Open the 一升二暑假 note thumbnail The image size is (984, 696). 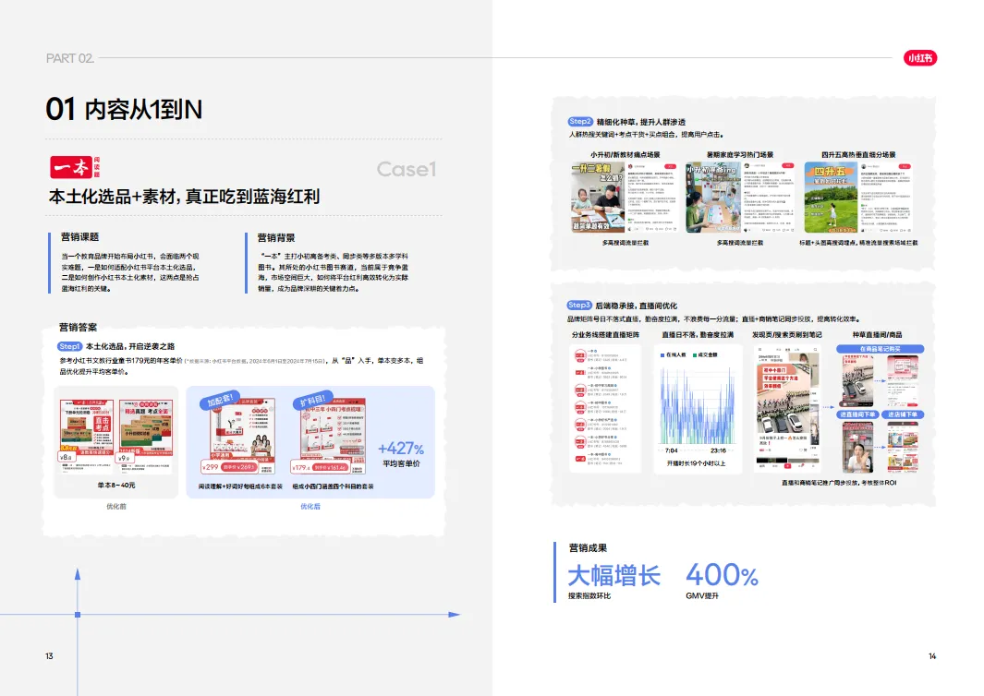pyautogui.click(x=599, y=198)
